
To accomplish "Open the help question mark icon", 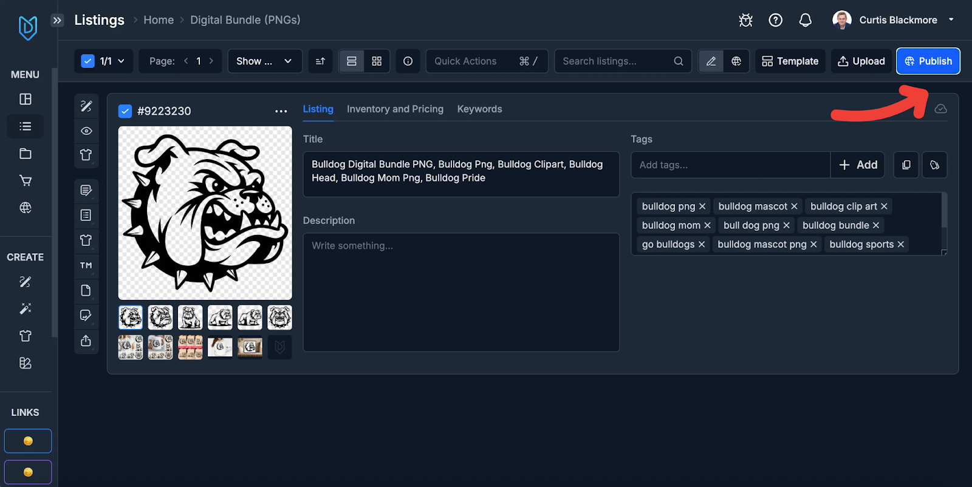I will (776, 20).
